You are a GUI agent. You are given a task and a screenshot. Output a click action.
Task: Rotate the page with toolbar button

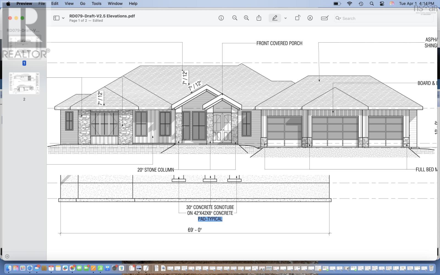298,18
